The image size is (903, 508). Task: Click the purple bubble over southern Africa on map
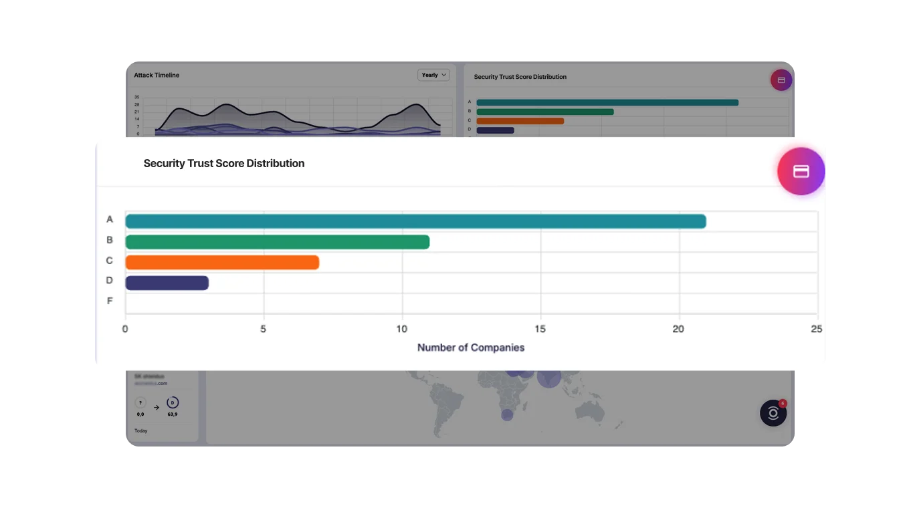point(507,414)
